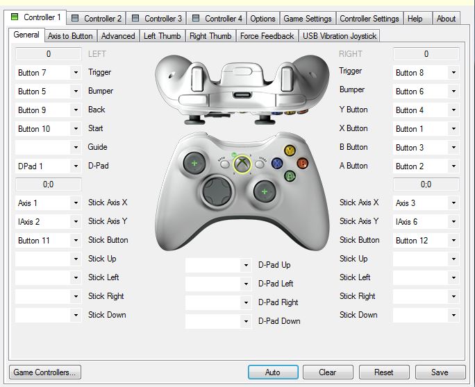Click the left trigger value field above Button 7
Image resolution: width=475 pixels, height=387 pixels.
pyautogui.click(x=49, y=54)
